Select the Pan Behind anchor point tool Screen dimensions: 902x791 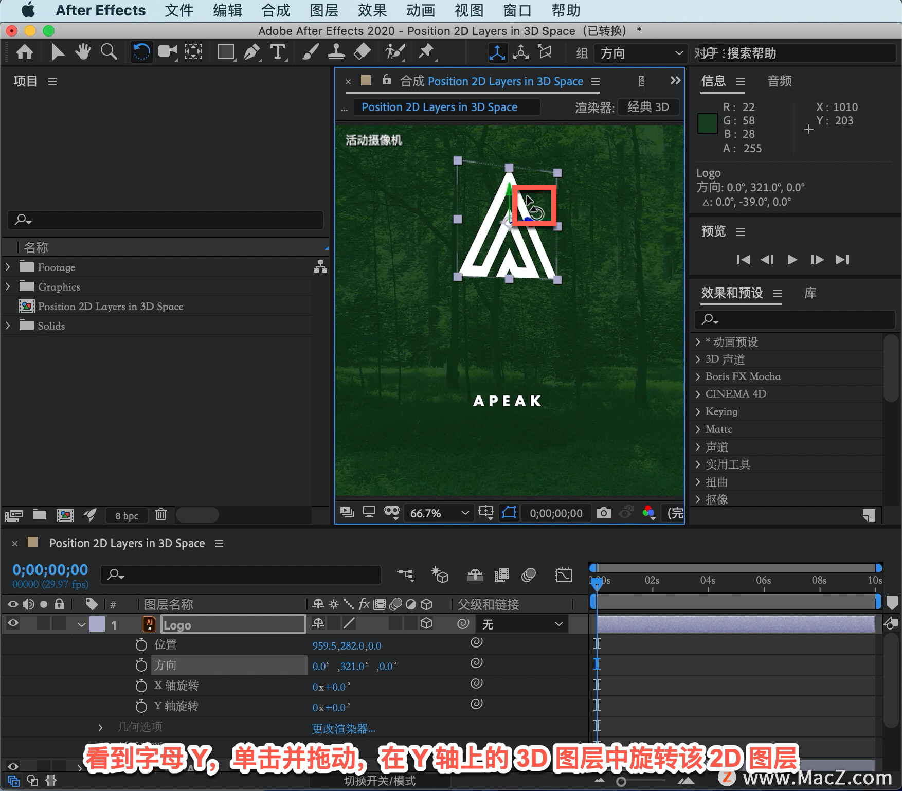[x=193, y=51]
